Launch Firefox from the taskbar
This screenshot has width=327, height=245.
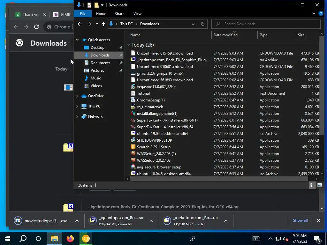70,239
